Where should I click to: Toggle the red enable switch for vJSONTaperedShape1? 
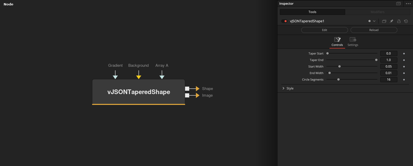[284, 21]
